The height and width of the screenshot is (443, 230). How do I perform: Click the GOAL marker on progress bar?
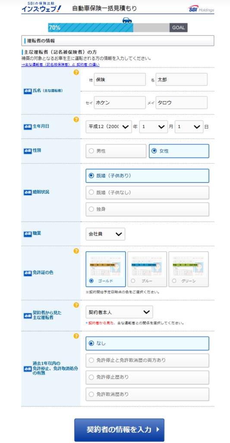pos(178,28)
